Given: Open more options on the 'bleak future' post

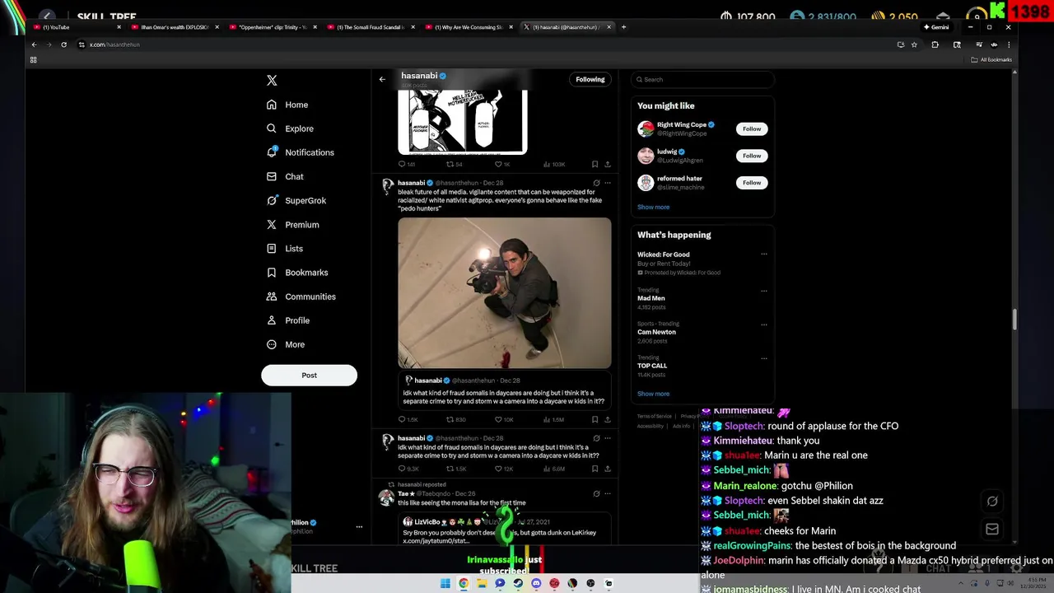Looking at the screenshot, I should tap(608, 183).
